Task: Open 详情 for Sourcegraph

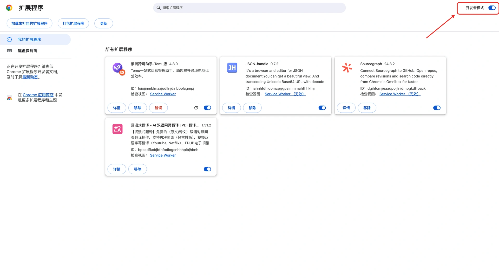Action: (x=346, y=108)
